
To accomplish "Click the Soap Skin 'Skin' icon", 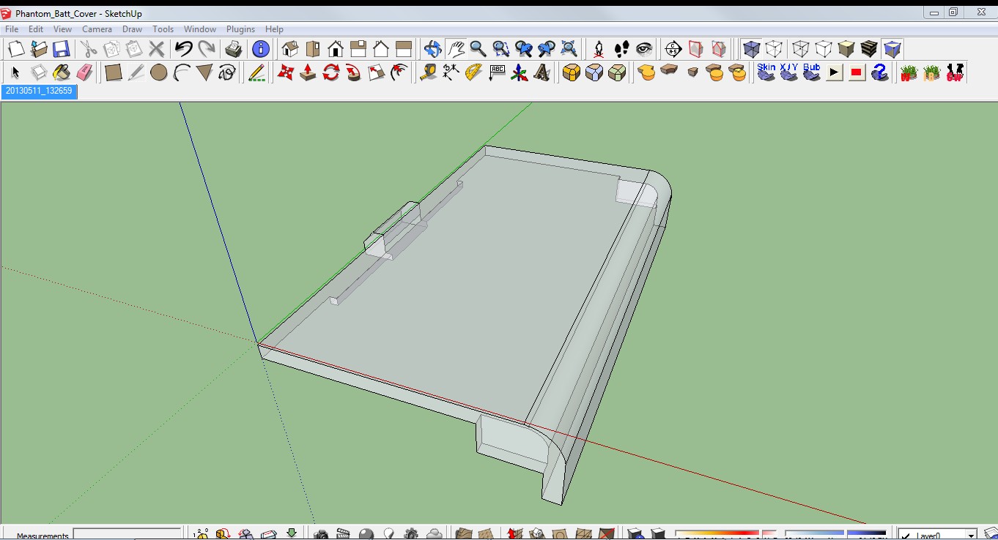I will click(766, 72).
